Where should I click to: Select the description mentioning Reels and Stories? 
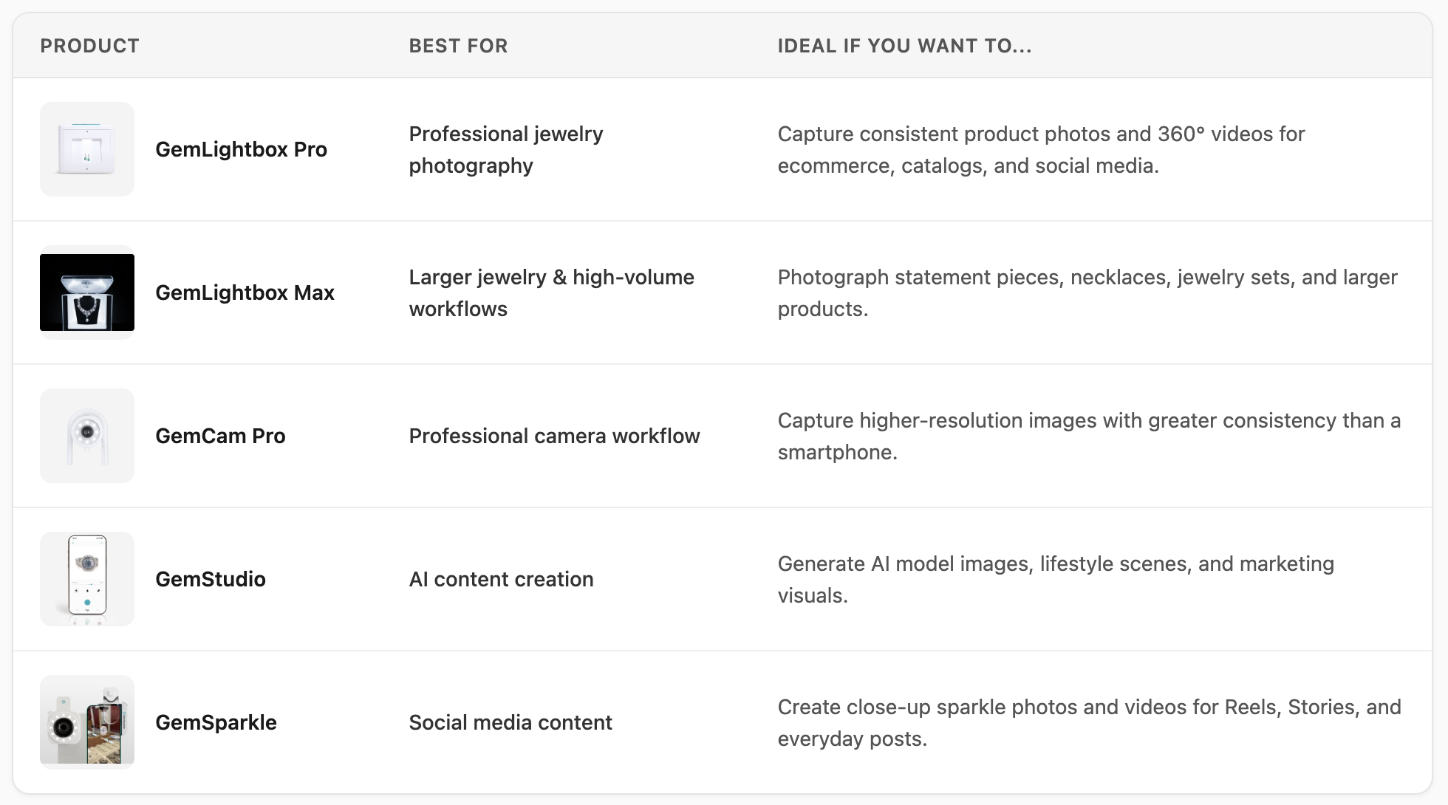[1089, 723]
